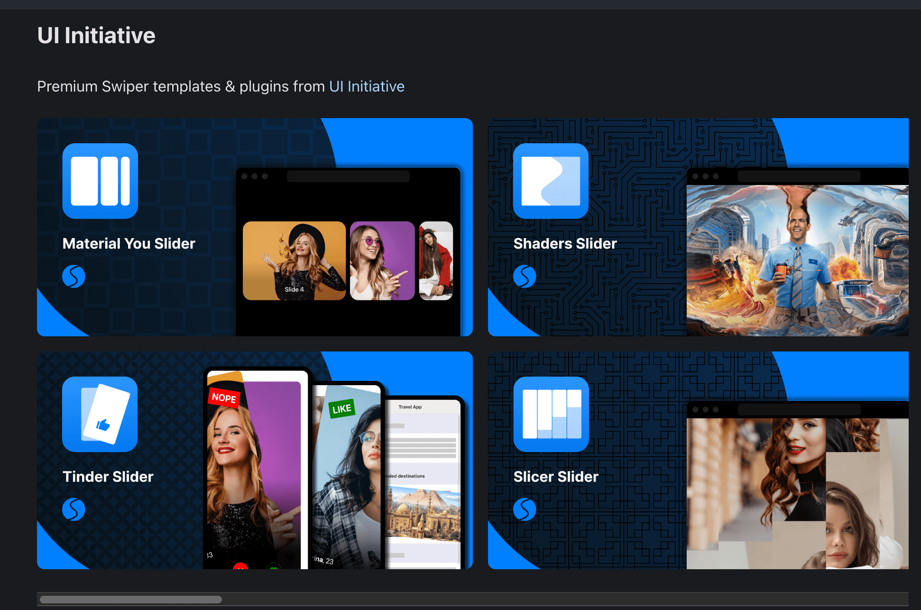This screenshot has width=921, height=610.
Task: Click the horizontal scrollbar thumb
Action: pos(130,599)
